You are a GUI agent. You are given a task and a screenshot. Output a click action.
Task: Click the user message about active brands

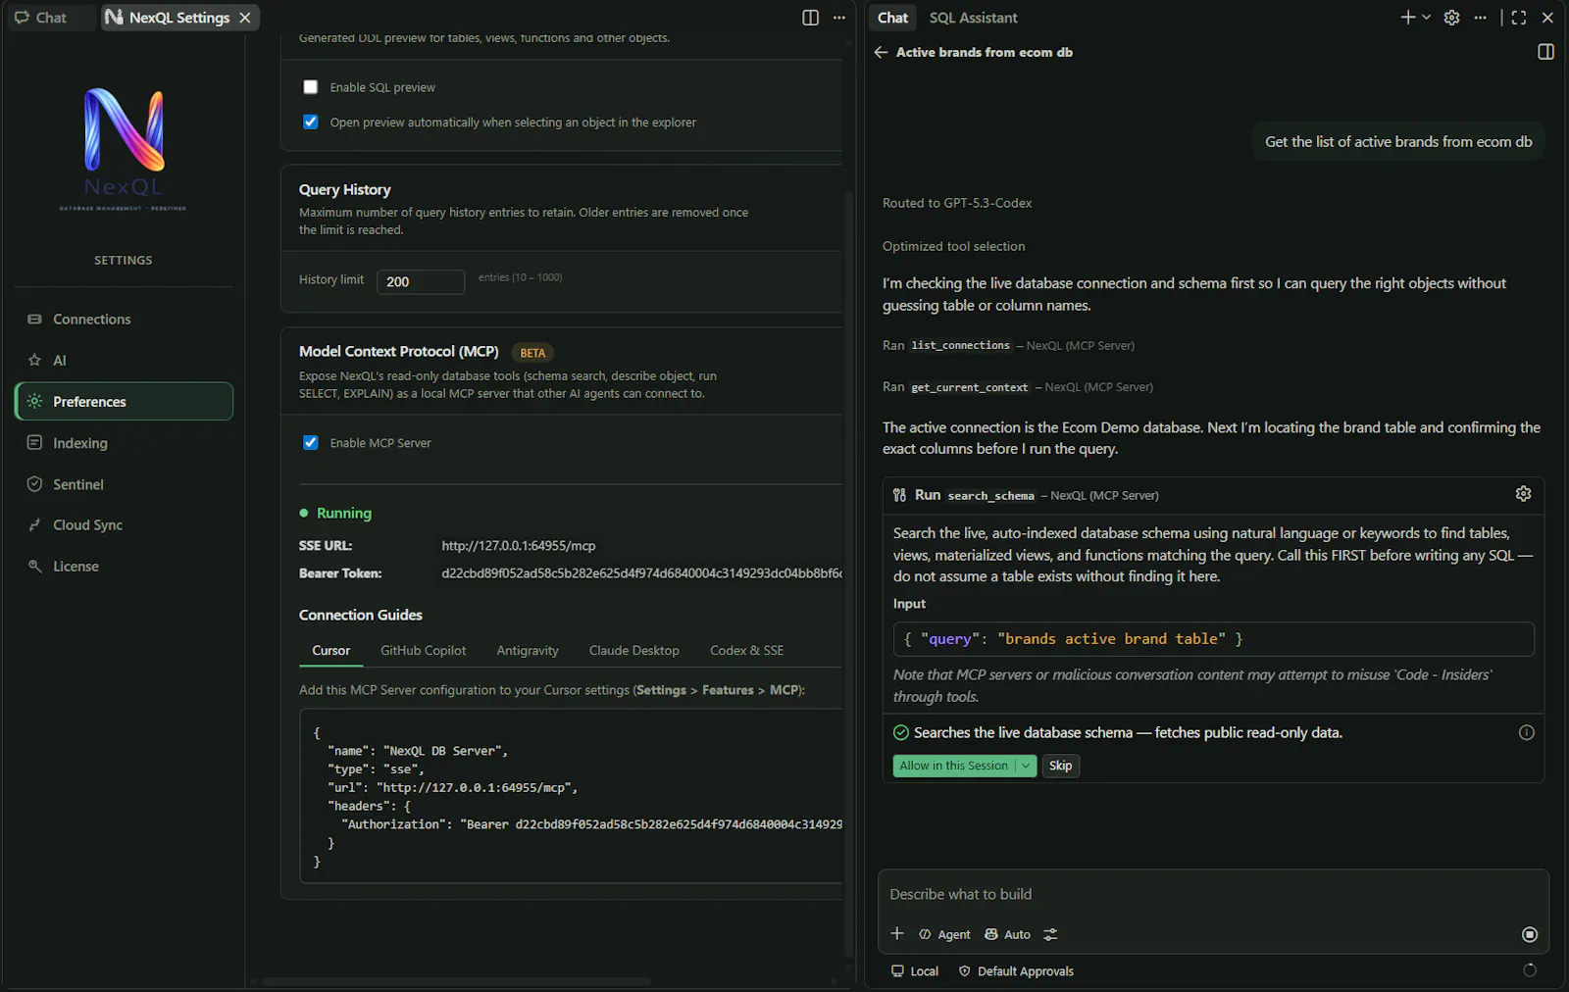click(1398, 142)
